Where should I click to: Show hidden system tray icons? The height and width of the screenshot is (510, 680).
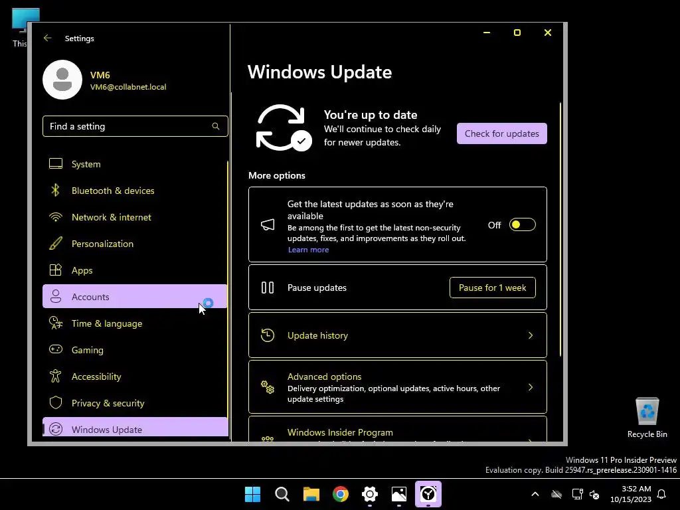(535, 494)
